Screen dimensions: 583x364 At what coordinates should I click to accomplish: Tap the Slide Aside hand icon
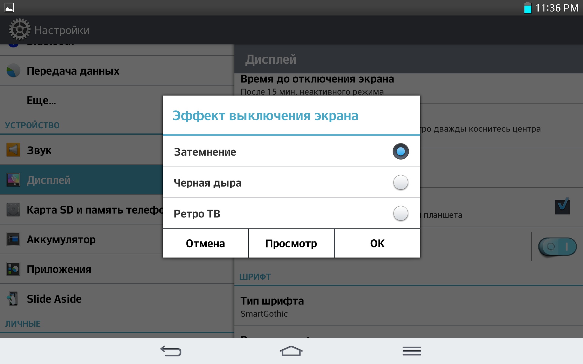coord(13,298)
